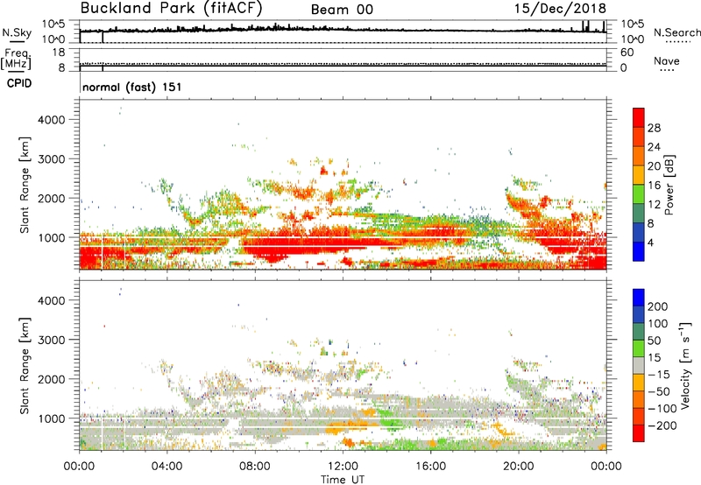Image resolution: width=701 pixels, height=485 pixels.
Task: Click the '4000' tick of the power plot
Action: tap(51, 120)
